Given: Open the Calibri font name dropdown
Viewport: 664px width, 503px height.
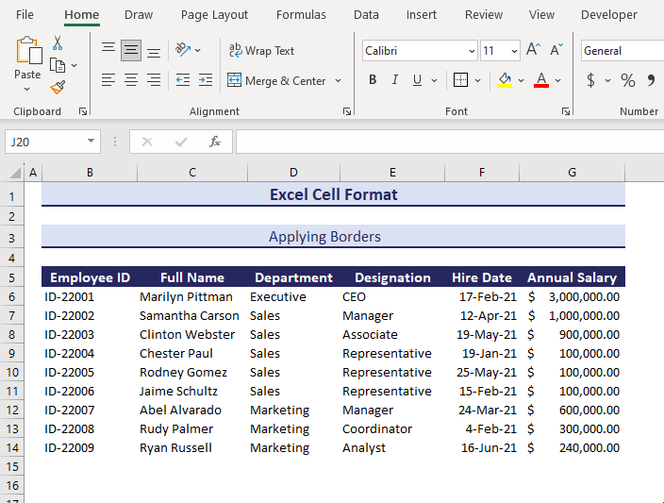Looking at the screenshot, I should (x=471, y=51).
